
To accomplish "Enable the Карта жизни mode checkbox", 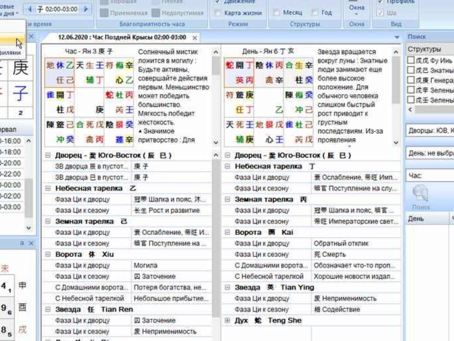I will pyautogui.click(x=218, y=13).
